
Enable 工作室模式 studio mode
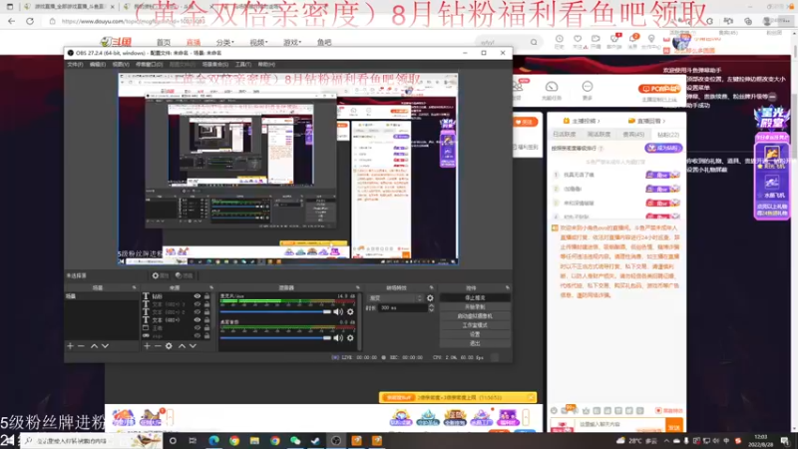475,325
